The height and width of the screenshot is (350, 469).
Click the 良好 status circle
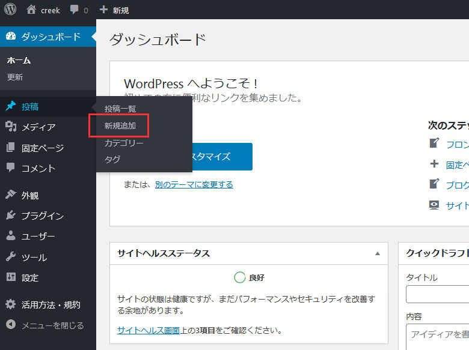[x=239, y=277]
